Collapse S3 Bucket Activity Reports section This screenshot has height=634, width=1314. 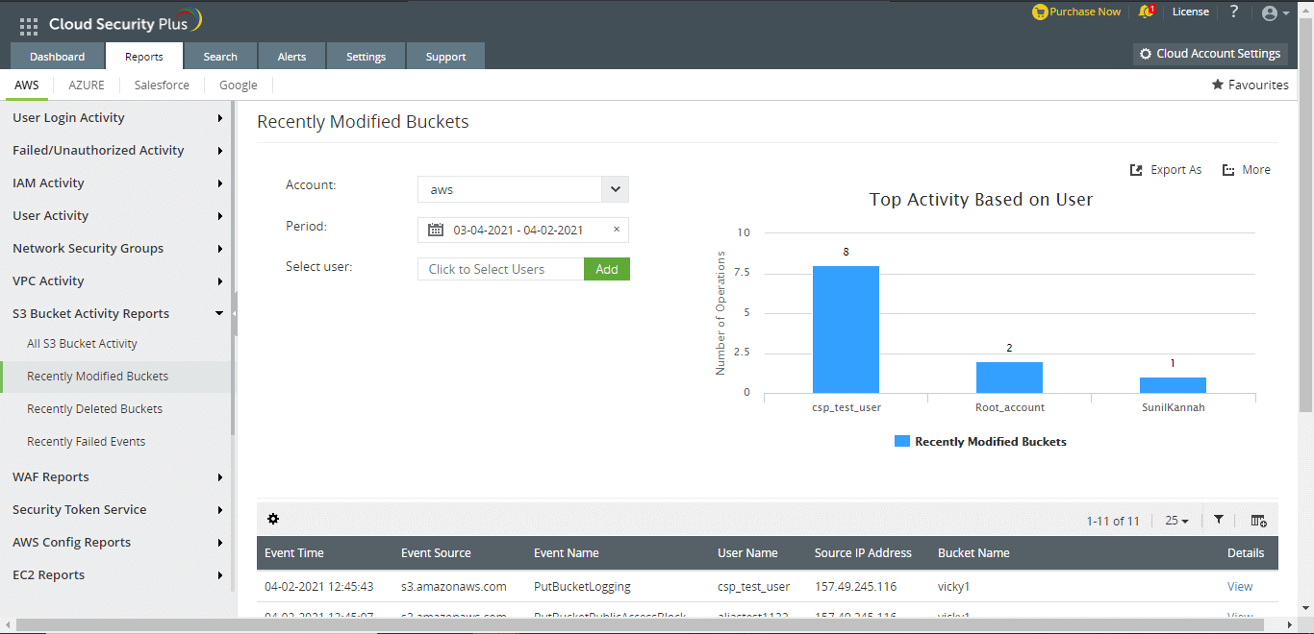point(115,313)
